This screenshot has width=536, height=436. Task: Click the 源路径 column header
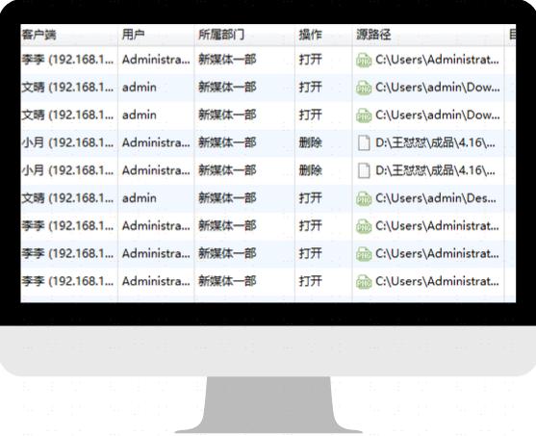(x=428, y=35)
